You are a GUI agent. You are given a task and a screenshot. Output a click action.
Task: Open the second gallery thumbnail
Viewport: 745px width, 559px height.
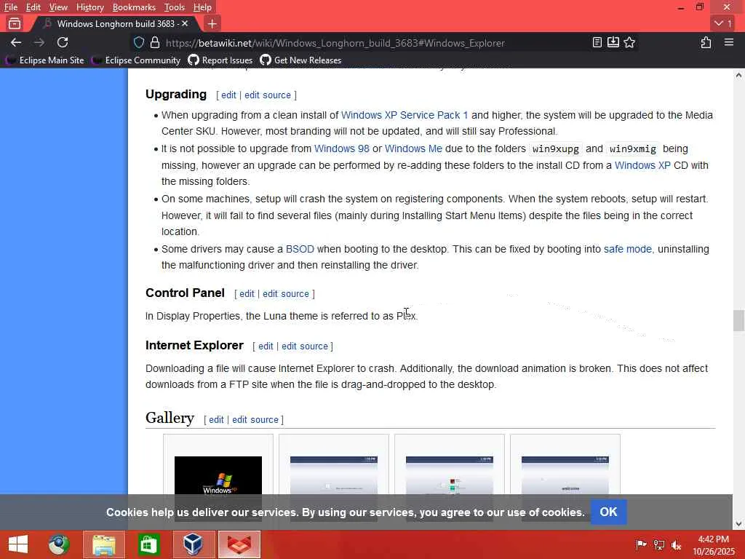333,475
